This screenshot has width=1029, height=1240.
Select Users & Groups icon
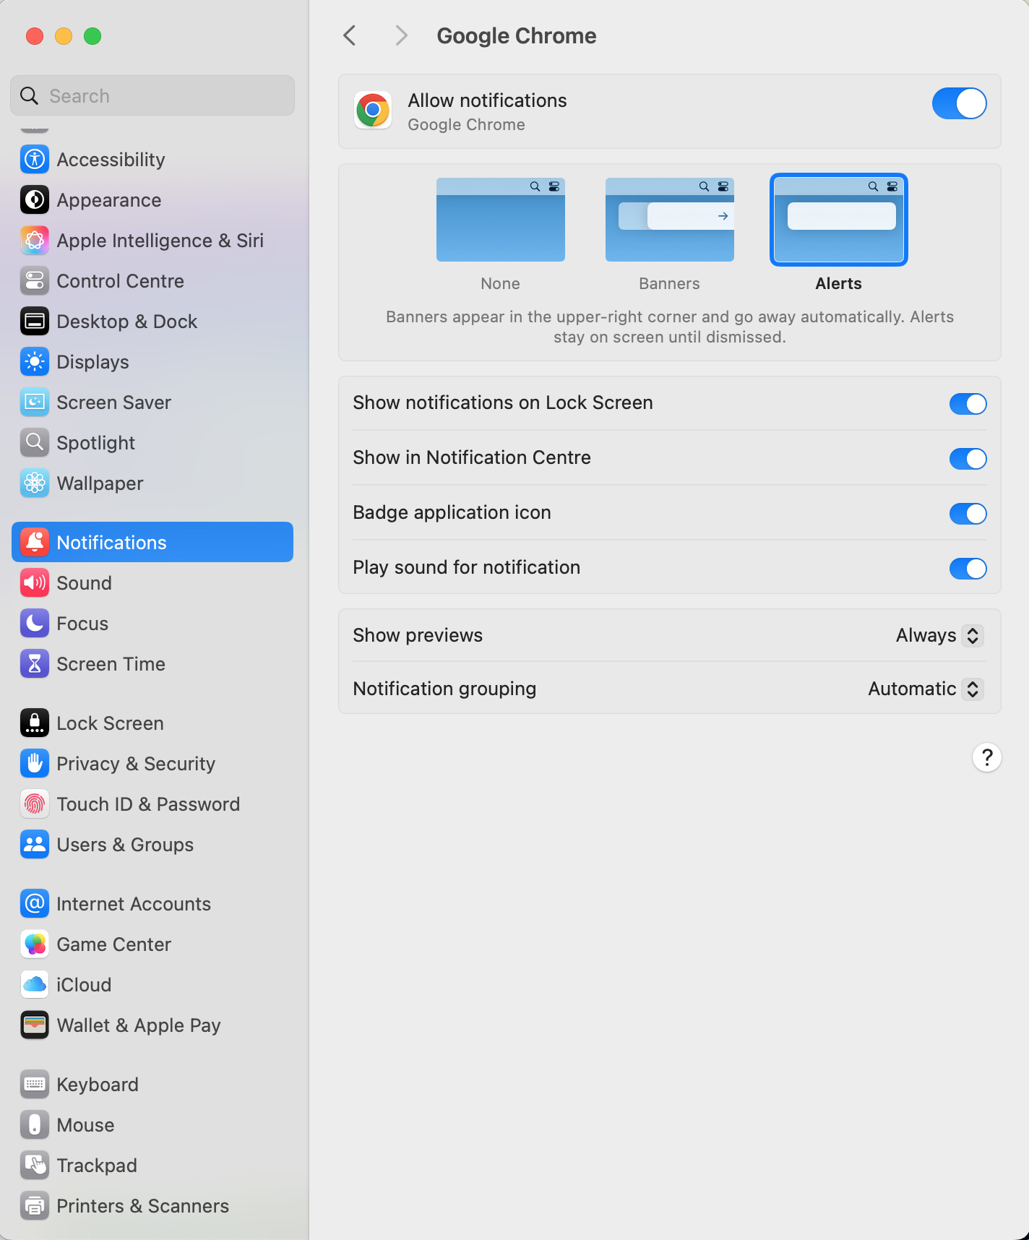35,845
